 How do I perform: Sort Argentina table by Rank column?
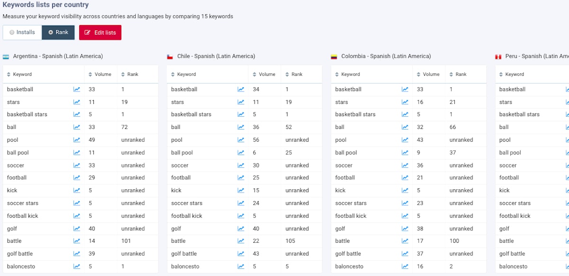pyautogui.click(x=130, y=74)
